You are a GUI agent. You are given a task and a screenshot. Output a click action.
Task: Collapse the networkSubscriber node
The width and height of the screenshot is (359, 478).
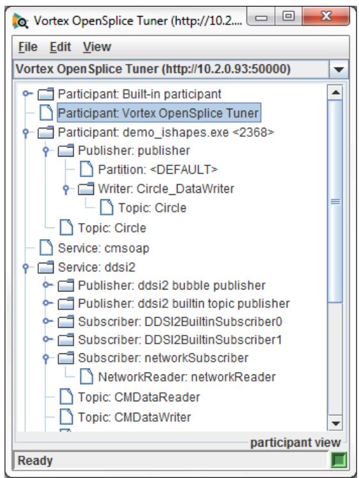pos(46,358)
